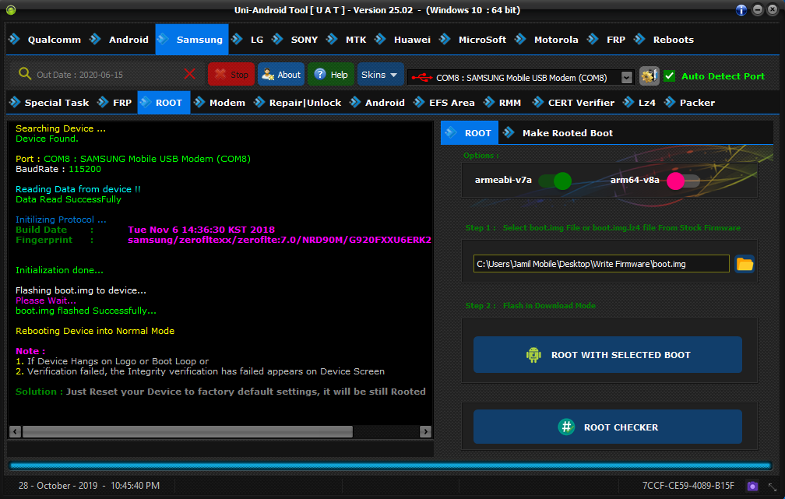Click the search magnifier icon
This screenshot has width=785, height=499.
[25, 74]
